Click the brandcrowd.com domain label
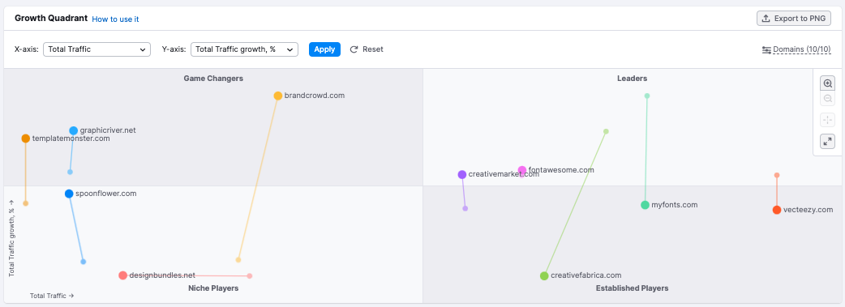Viewport: 845px width, 307px height. [x=314, y=96]
